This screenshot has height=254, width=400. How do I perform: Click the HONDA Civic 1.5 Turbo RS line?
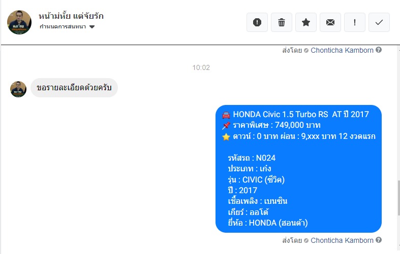[x=295, y=114]
